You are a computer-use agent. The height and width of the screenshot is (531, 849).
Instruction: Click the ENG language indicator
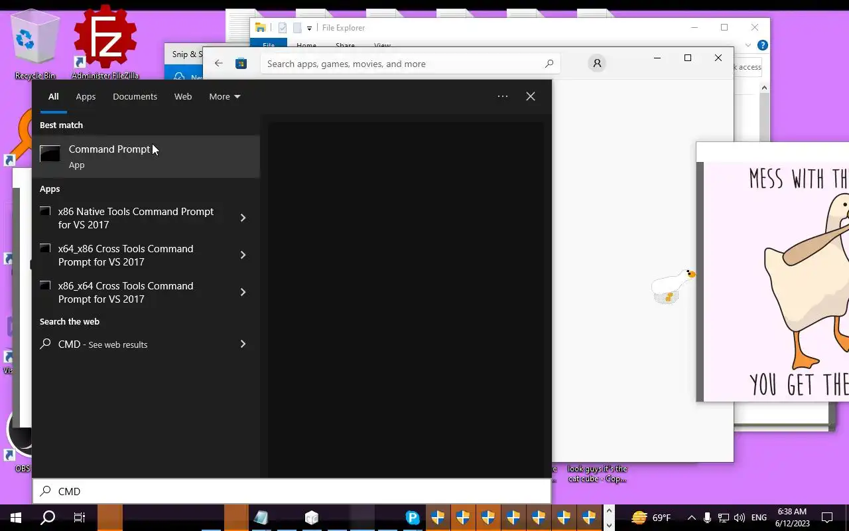pyautogui.click(x=759, y=518)
